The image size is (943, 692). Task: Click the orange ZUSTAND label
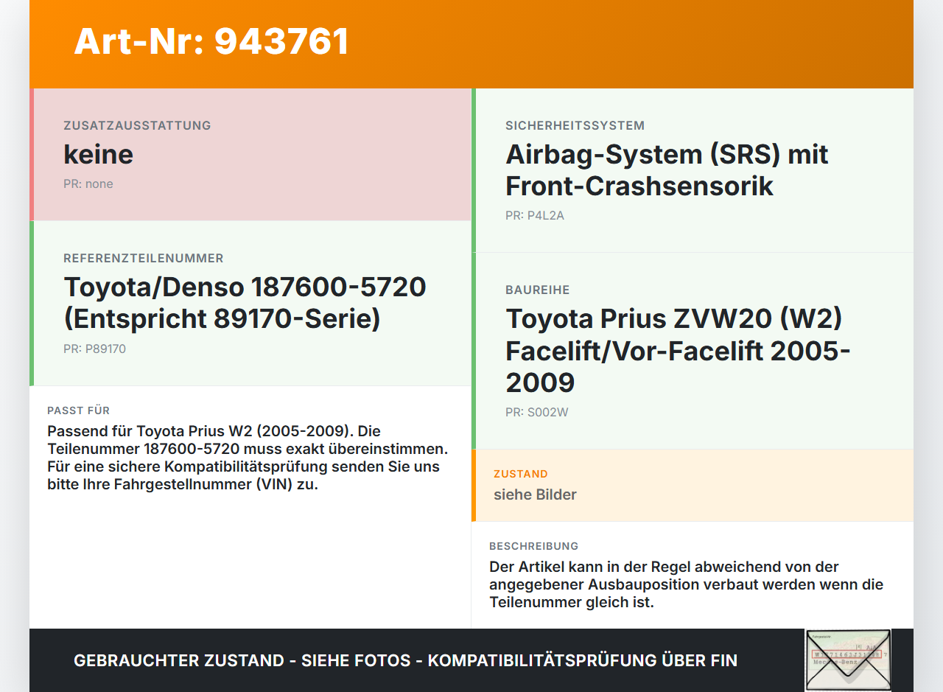tap(521, 474)
